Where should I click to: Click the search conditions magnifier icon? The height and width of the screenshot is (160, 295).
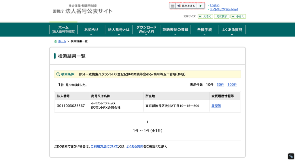[x=58, y=74]
